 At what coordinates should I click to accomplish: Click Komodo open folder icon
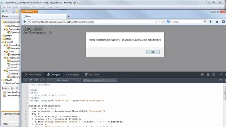[17, 11]
